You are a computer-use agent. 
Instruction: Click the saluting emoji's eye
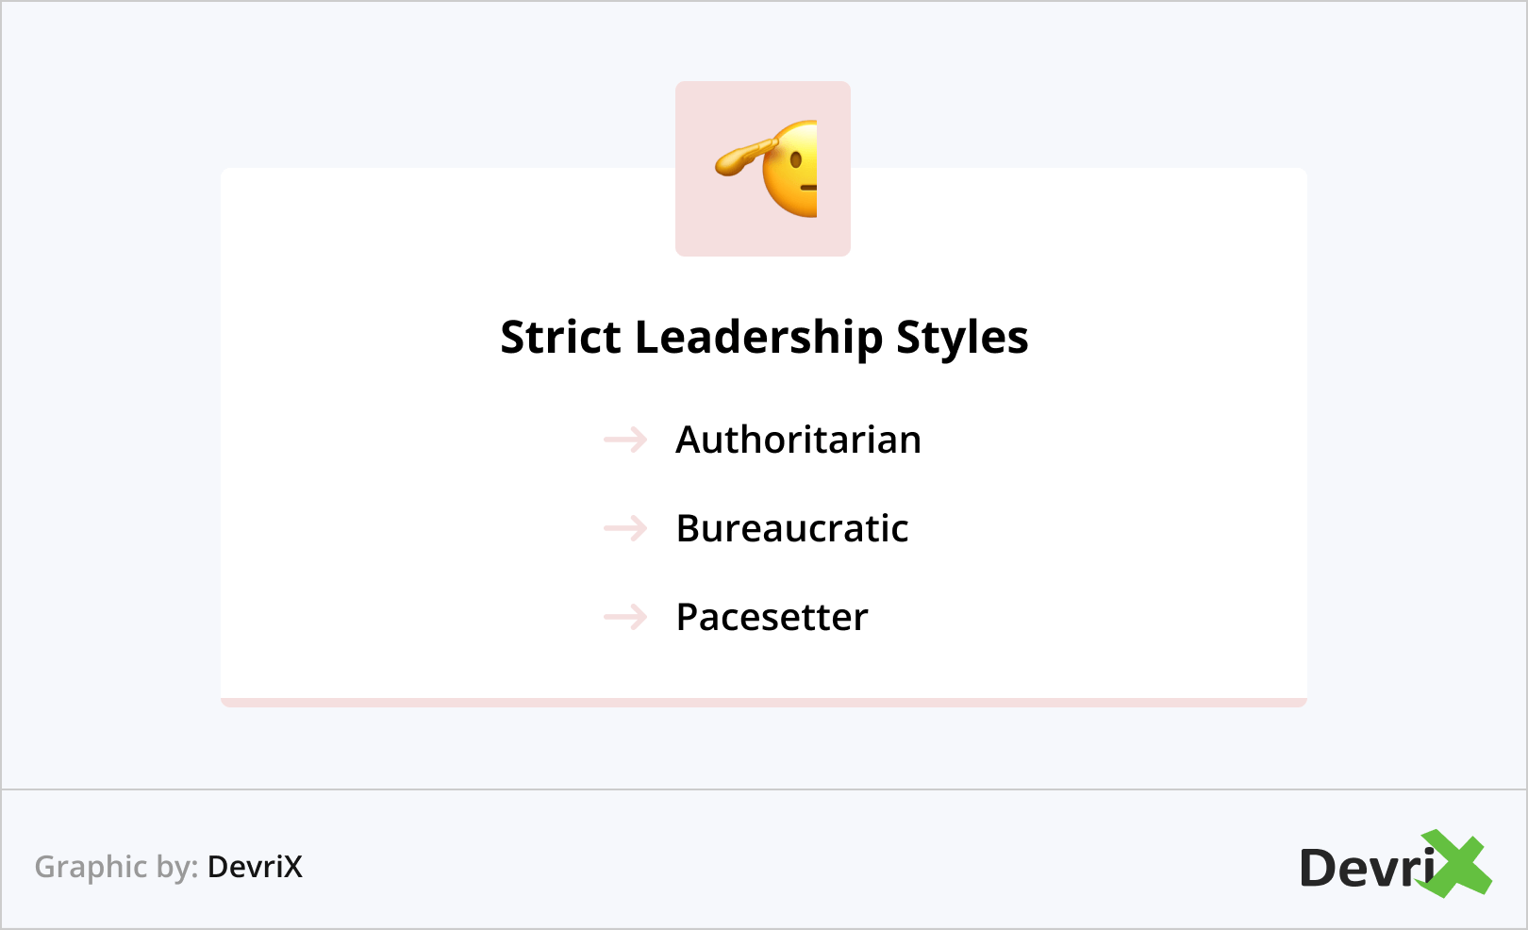tap(796, 160)
